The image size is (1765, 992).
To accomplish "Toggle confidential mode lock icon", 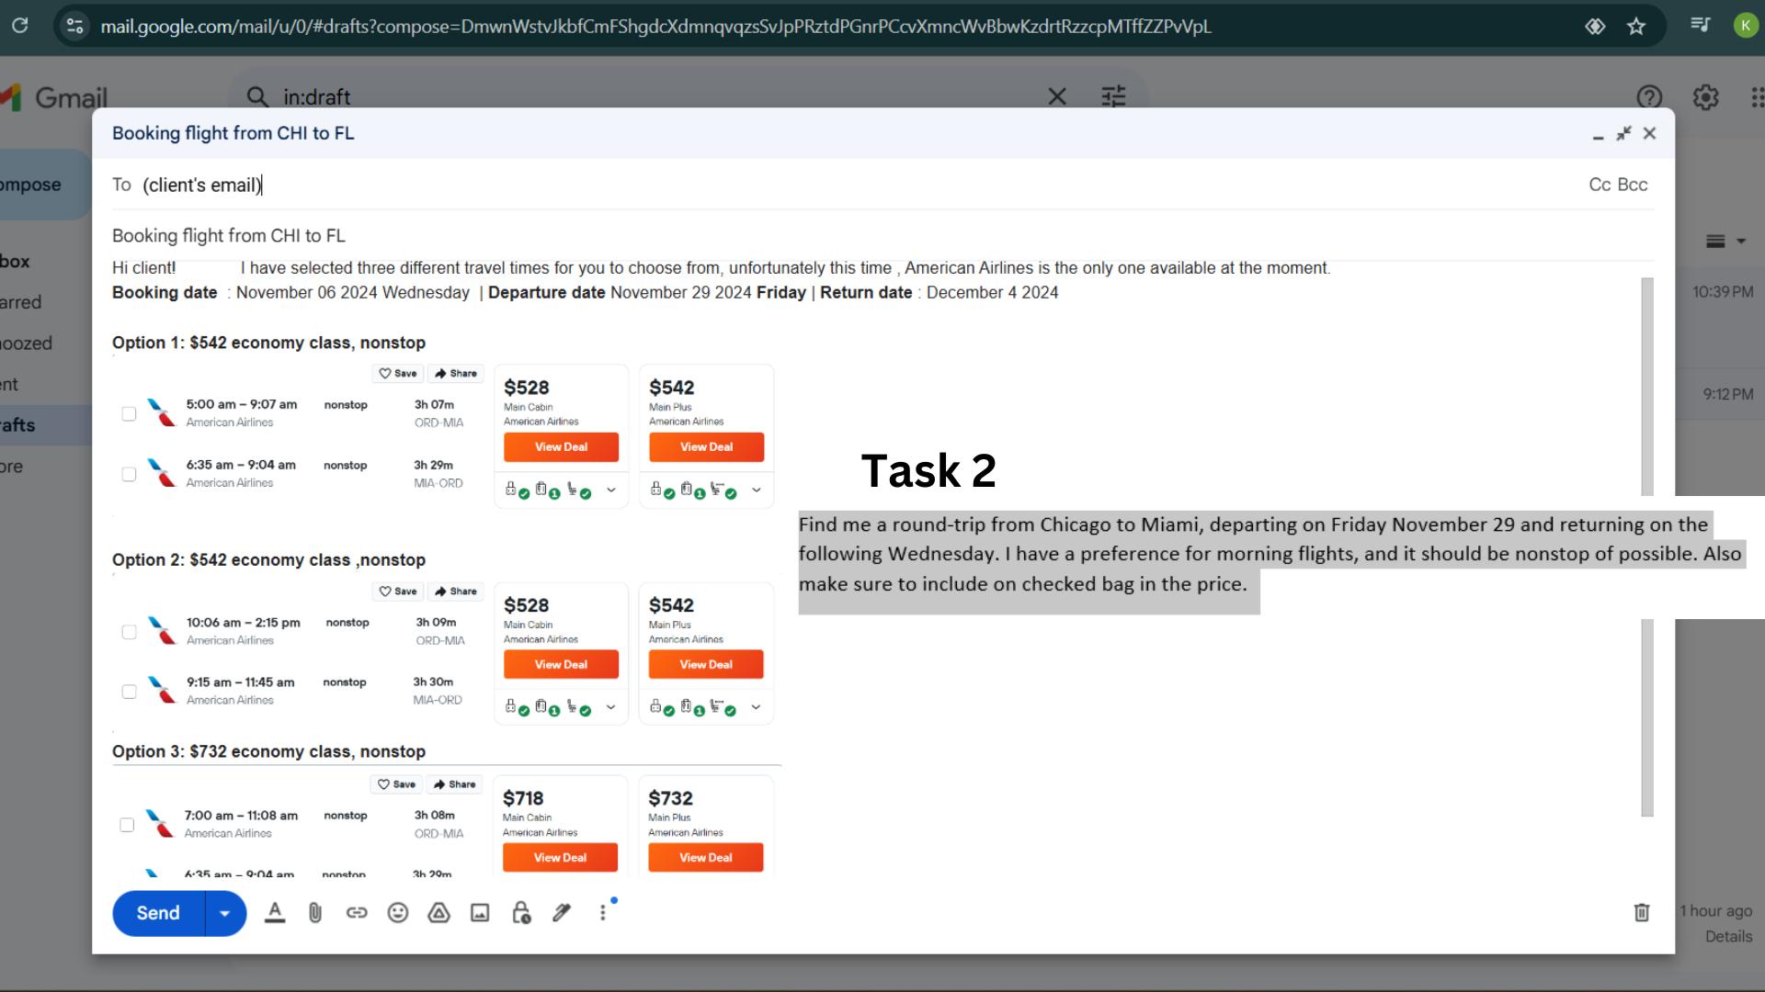I will (521, 912).
